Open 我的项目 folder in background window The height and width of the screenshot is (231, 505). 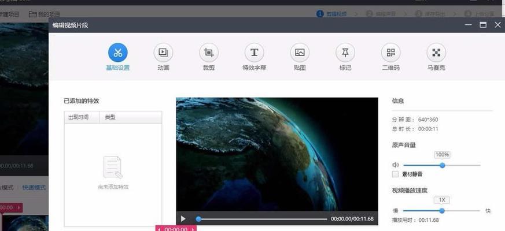45,14
